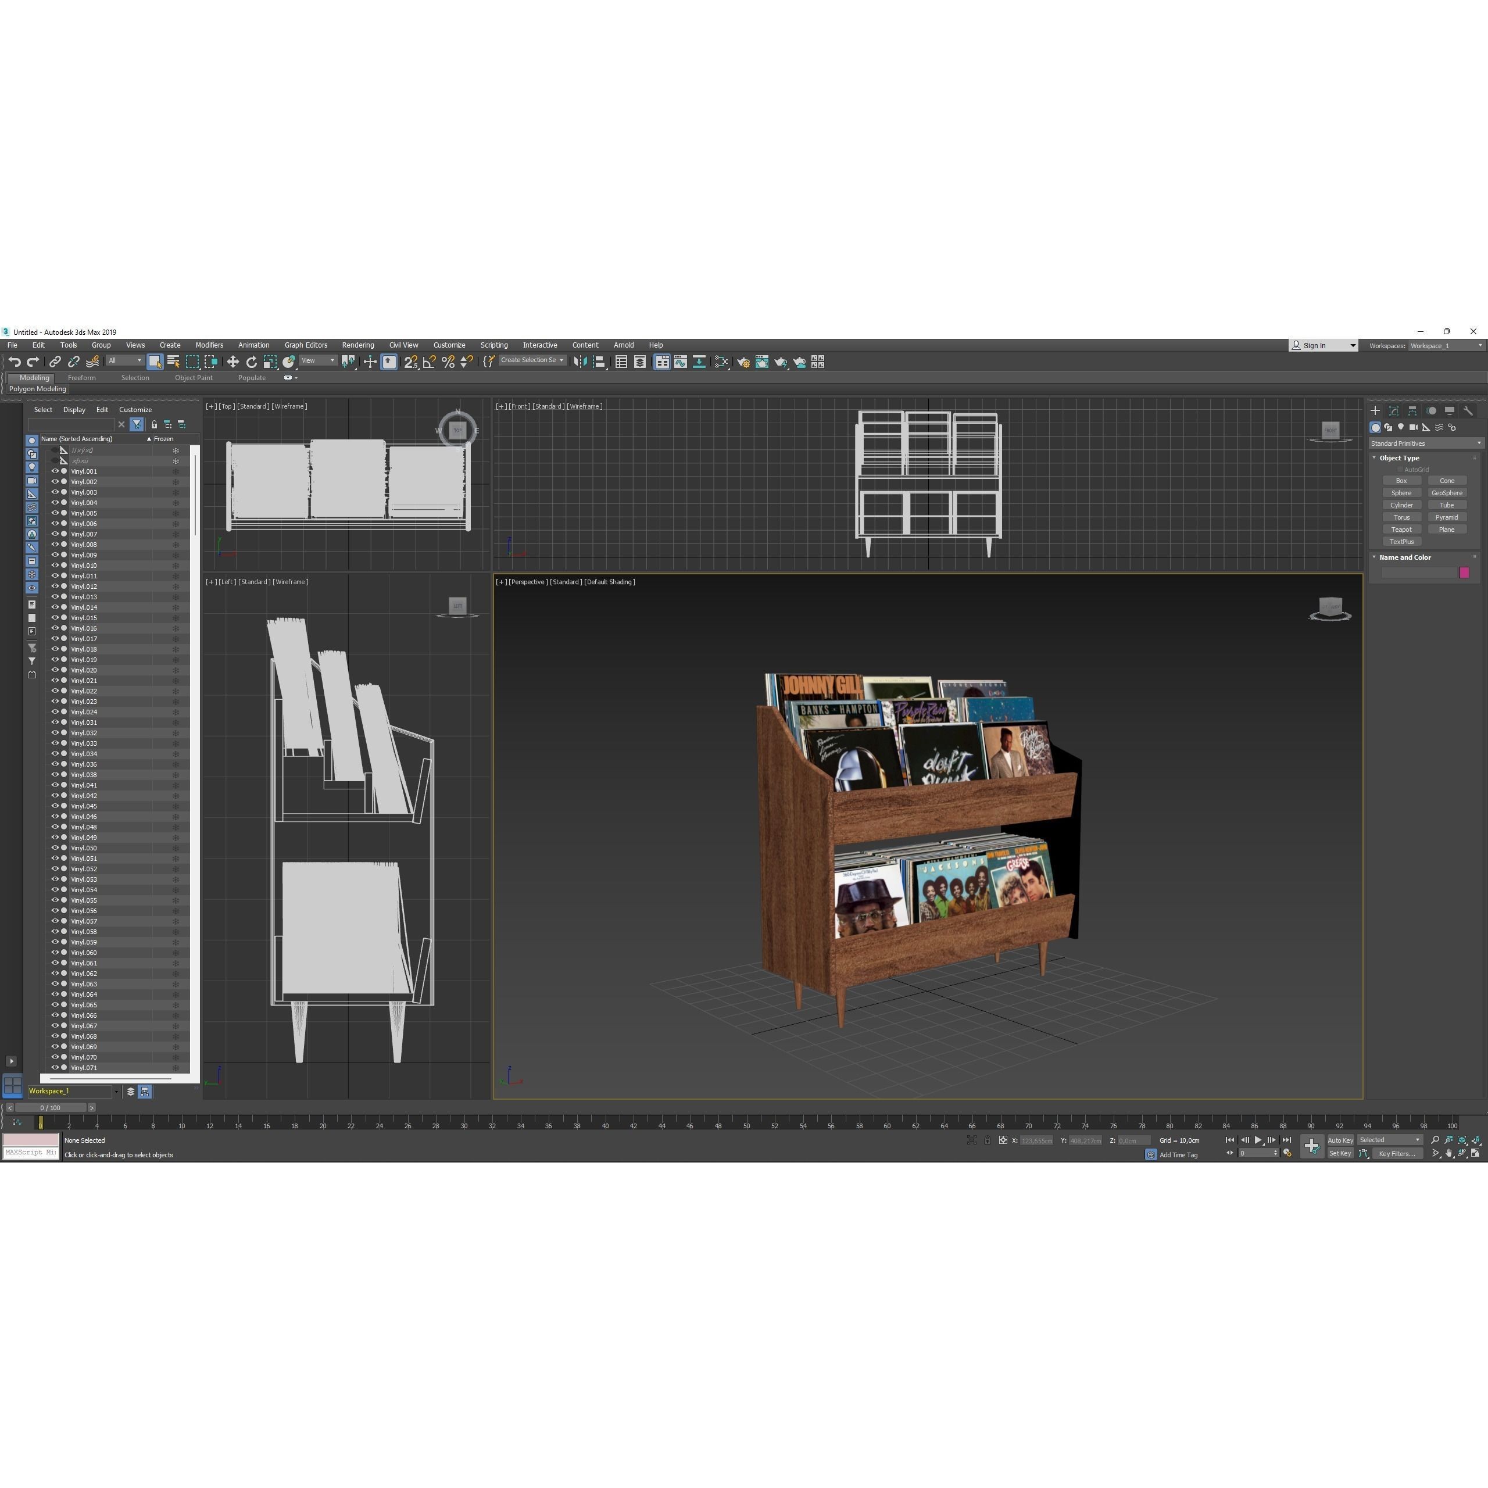The width and height of the screenshot is (1488, 1488).
Task: Toggle the Snaps Toggle magnet icon
Action: point(410,362)
